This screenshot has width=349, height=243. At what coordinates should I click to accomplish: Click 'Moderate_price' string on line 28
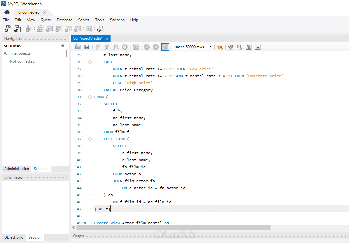pos(265,76)
